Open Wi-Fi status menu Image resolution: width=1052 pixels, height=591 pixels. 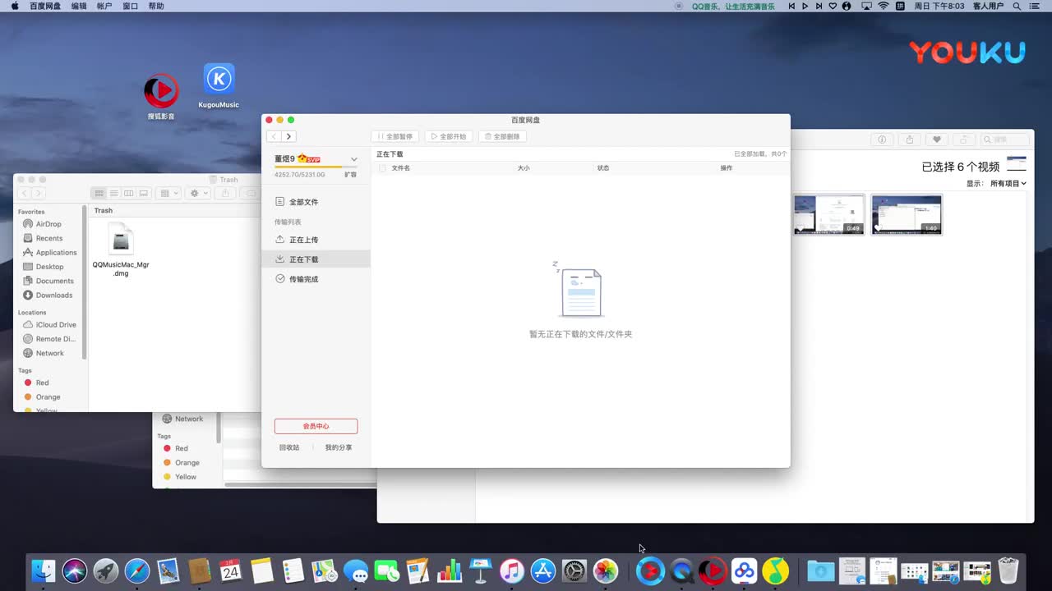tap(884, 6)
